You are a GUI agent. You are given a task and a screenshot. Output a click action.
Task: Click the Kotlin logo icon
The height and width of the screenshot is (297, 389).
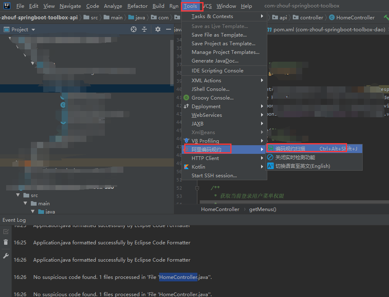tap(186, 167)
